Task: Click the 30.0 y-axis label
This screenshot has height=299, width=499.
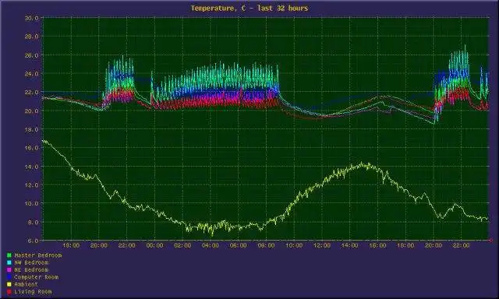Action: pyautogui.click(x=32, y=18)
